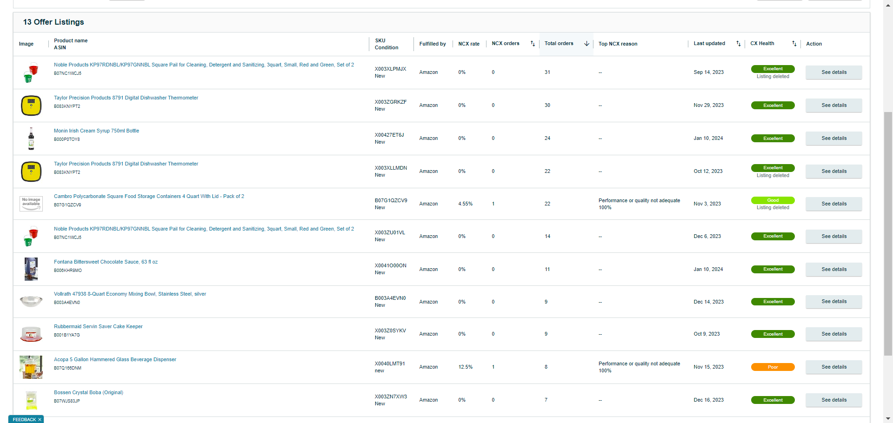Screen dimensions: 893x423
Task: Click the 4.55% NCX rate value
Action: (465, 204)
